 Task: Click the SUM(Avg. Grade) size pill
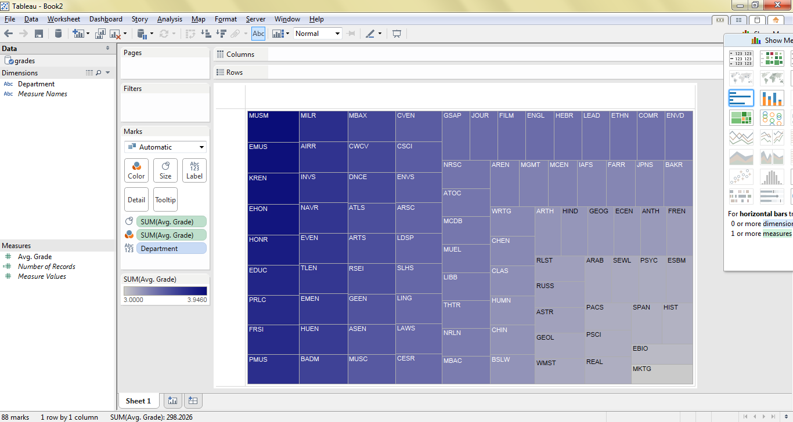pyautogui.click(x=171, y=221)
